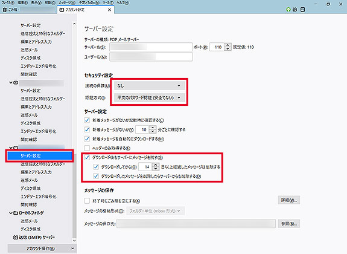The image size is (347, 254).
Task: Open the 認証方式 dropdown
Action: pos(150,97)
